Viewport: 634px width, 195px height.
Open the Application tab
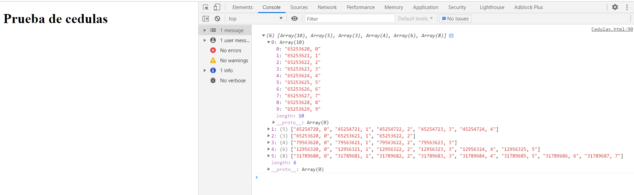[426, 7]
